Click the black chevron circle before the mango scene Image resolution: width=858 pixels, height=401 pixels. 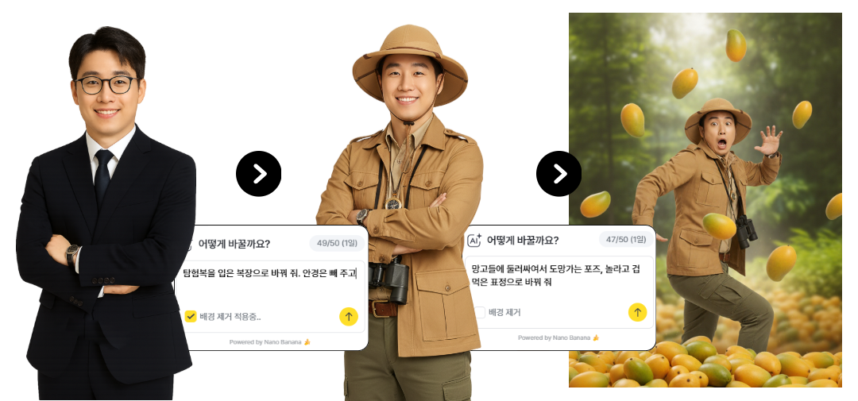point(559,174)
